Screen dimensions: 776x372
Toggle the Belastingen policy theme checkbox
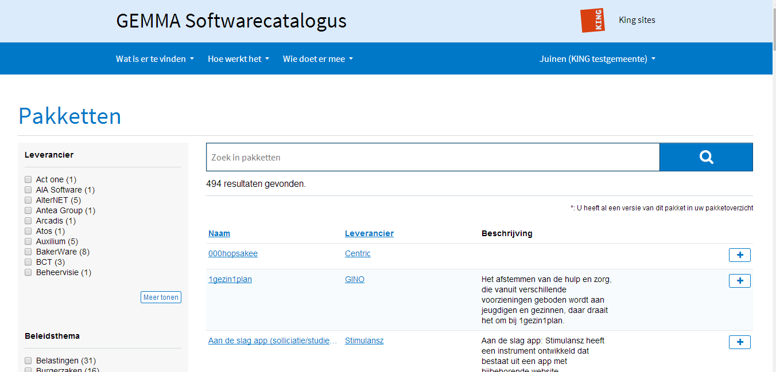tap(28, 361)
